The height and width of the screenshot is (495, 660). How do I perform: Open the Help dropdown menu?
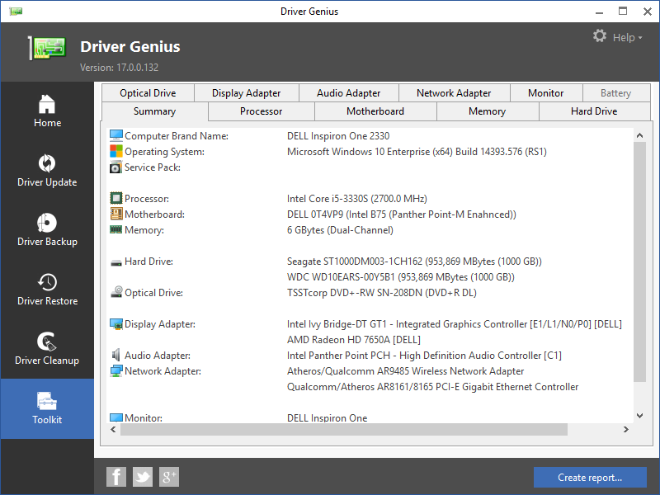click(x=627, y=37)
